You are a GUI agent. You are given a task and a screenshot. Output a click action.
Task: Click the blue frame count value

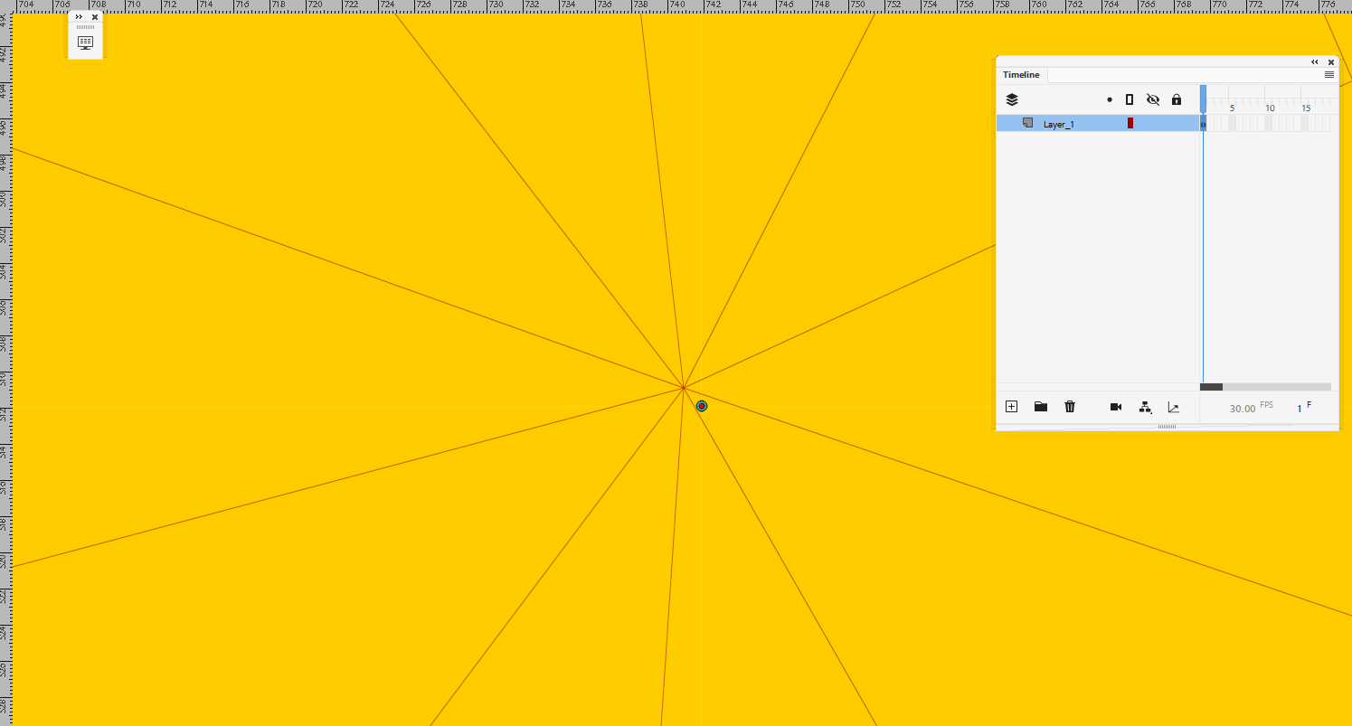(x=1299, y=408)
